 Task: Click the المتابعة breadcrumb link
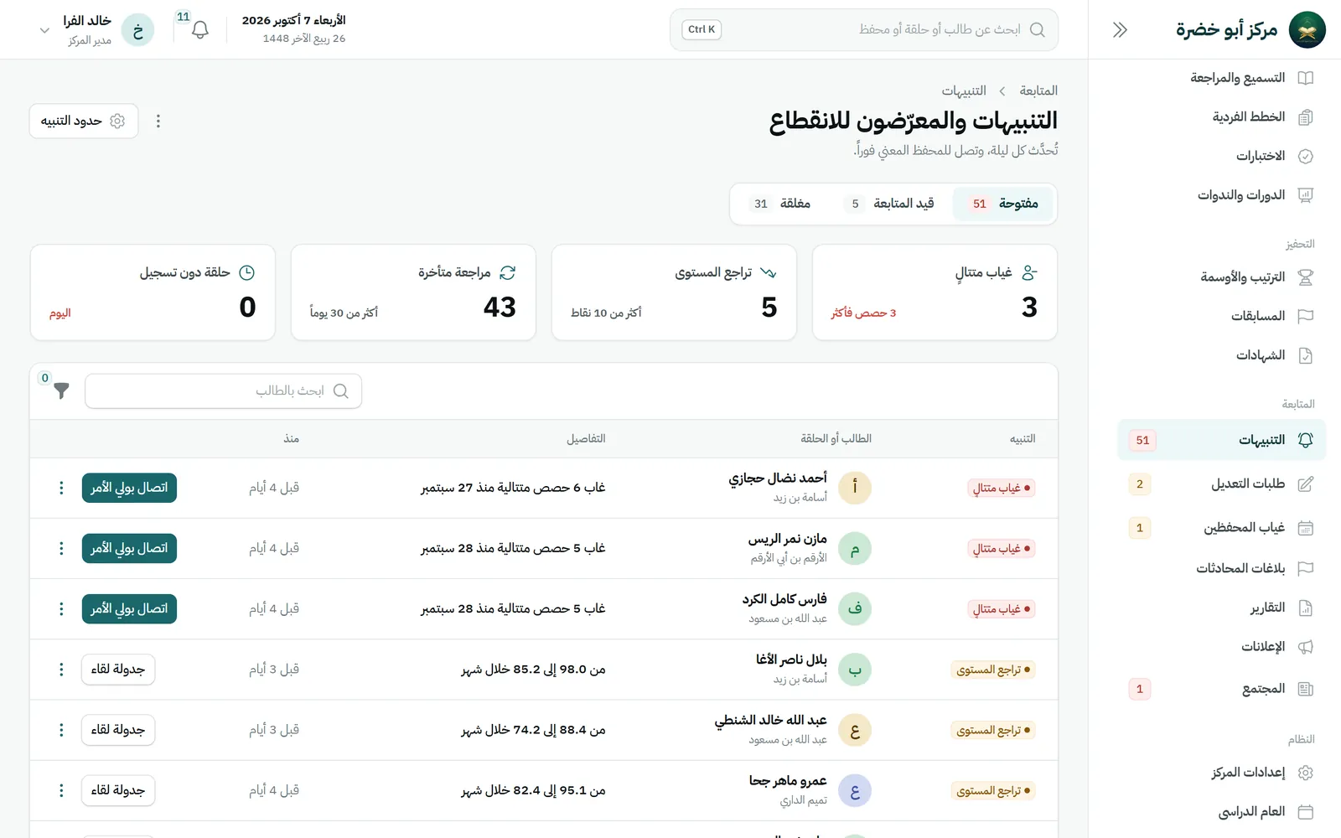1038,91
